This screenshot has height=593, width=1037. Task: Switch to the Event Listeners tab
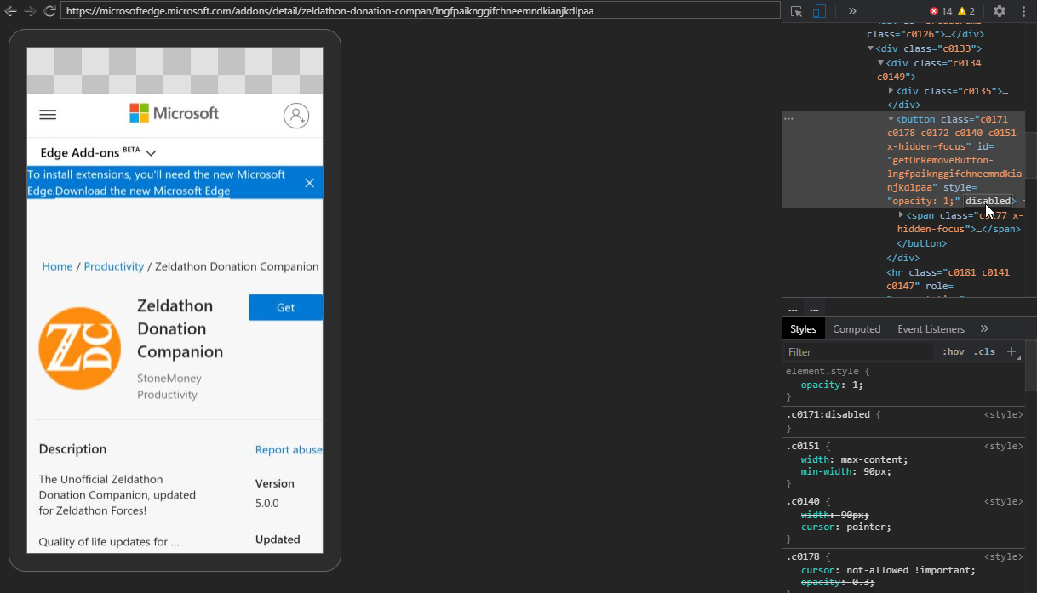(x=931, y=329)
